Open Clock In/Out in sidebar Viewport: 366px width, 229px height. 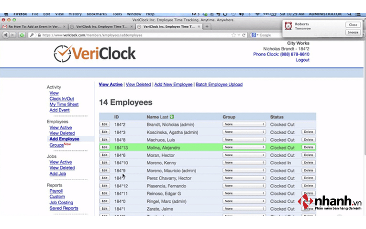(62, 99)
